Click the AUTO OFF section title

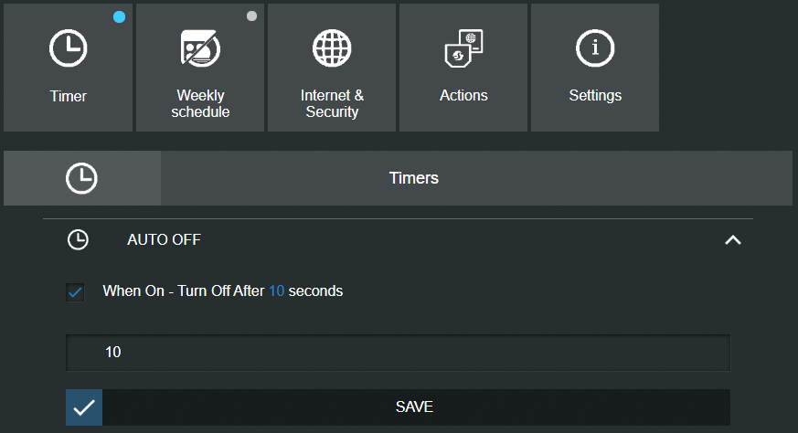(164, 240)
